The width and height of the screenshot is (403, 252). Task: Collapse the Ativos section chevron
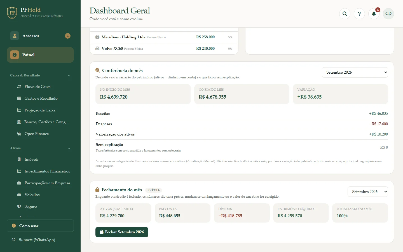click(x=69, y=148)
